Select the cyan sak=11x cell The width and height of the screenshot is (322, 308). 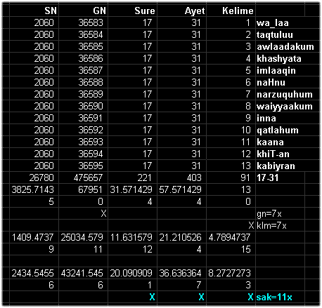[281, 297]
